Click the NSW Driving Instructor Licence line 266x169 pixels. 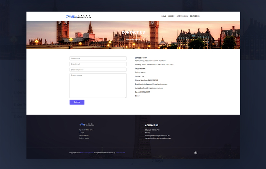pyautogui.click(x=150, y=61)
